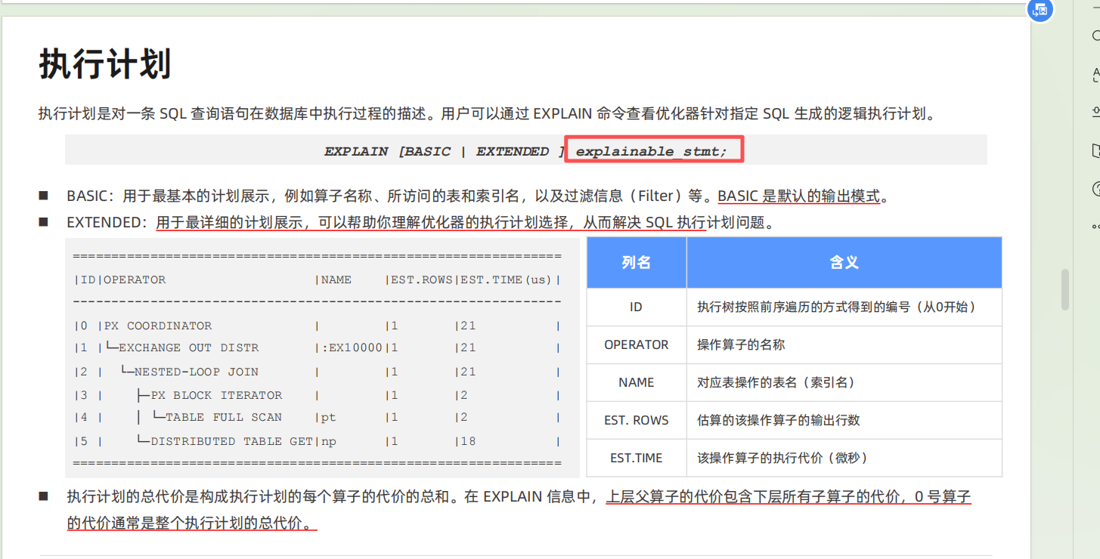
Task: Click the DISTRIBUTED TABLE GET plan row
Action: (231, 441)
